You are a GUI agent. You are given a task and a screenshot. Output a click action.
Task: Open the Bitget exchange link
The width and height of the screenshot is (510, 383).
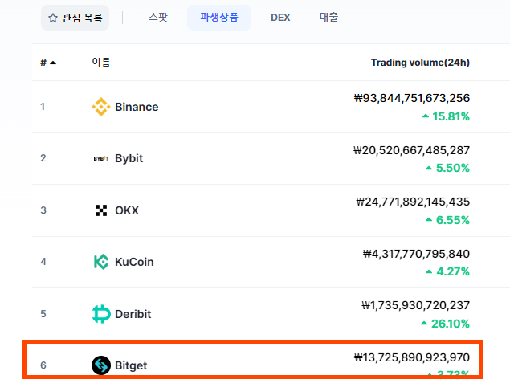click(x=131, y=365)
